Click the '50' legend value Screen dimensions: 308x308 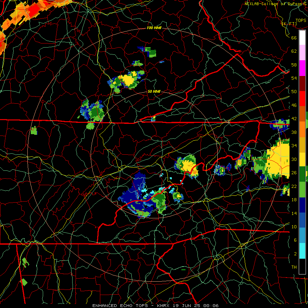click(x=294, y=91)
